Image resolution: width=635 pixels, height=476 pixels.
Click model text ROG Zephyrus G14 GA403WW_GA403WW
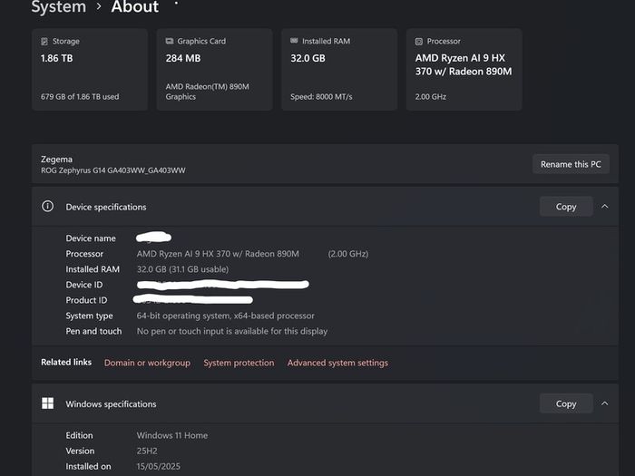tap(113, 170)
